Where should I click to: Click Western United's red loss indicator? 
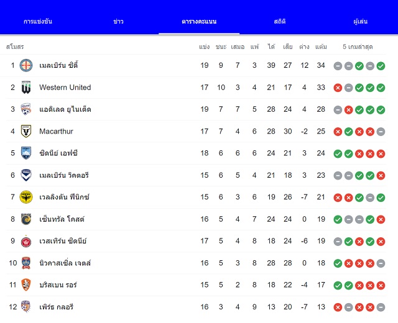point(338,88)
